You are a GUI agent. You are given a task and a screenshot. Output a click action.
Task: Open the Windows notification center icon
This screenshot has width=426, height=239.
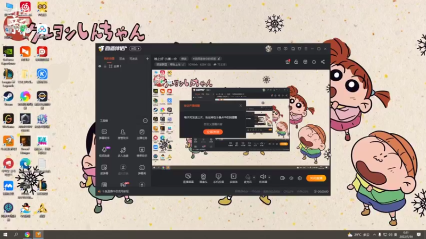tap(419, 235)
